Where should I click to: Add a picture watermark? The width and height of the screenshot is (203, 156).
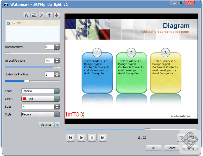click(x=34, y=15)
